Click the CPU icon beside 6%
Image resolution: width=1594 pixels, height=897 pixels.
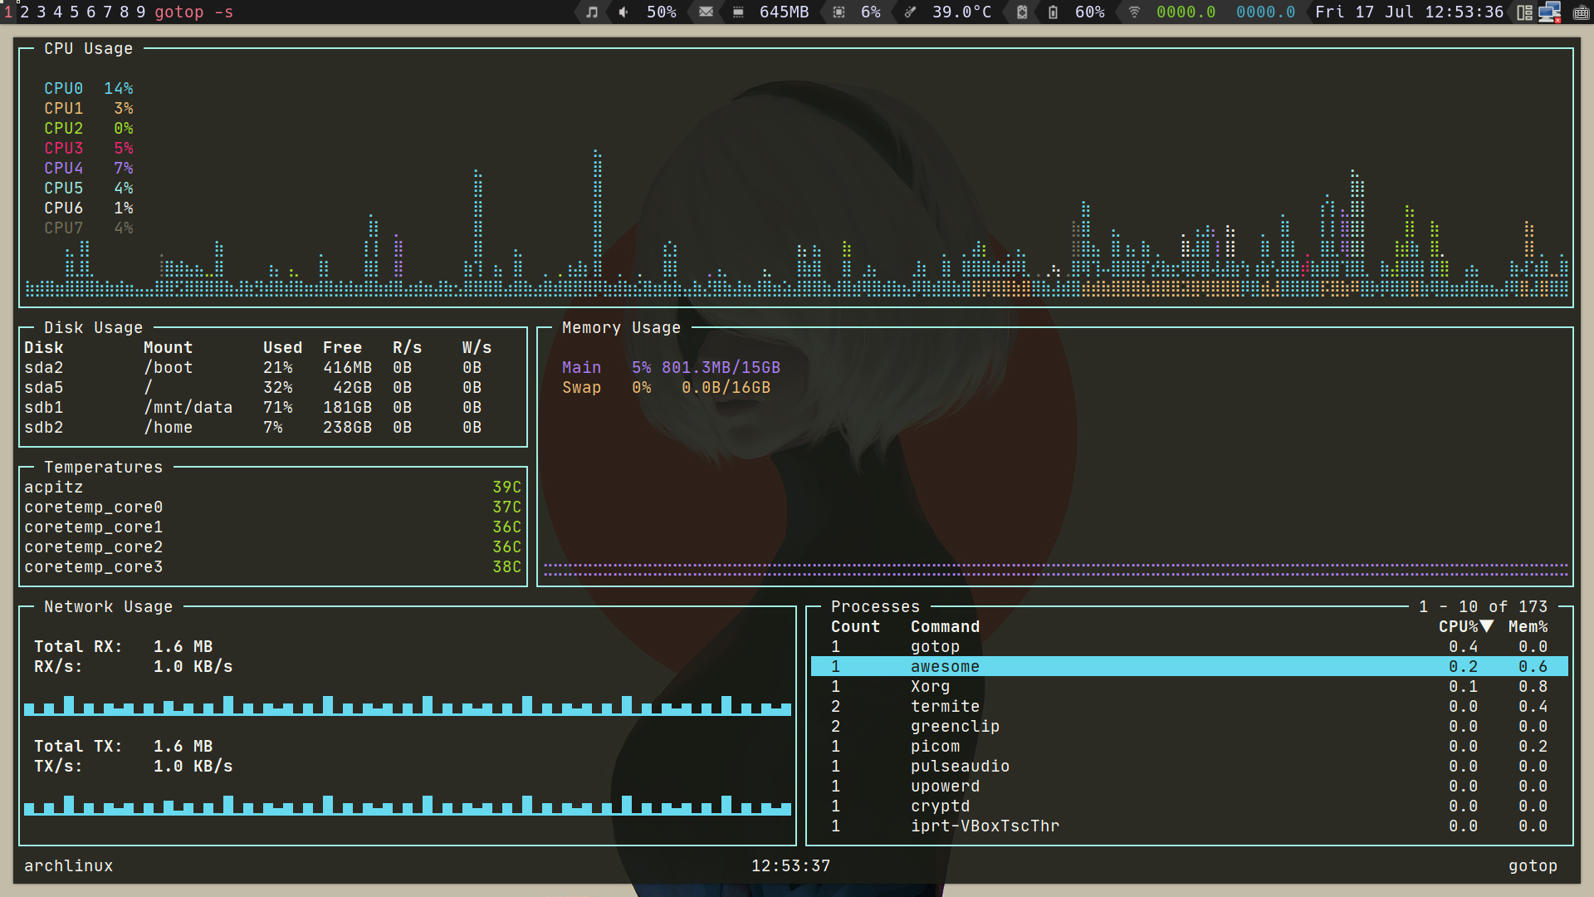[x=839, y=12]
